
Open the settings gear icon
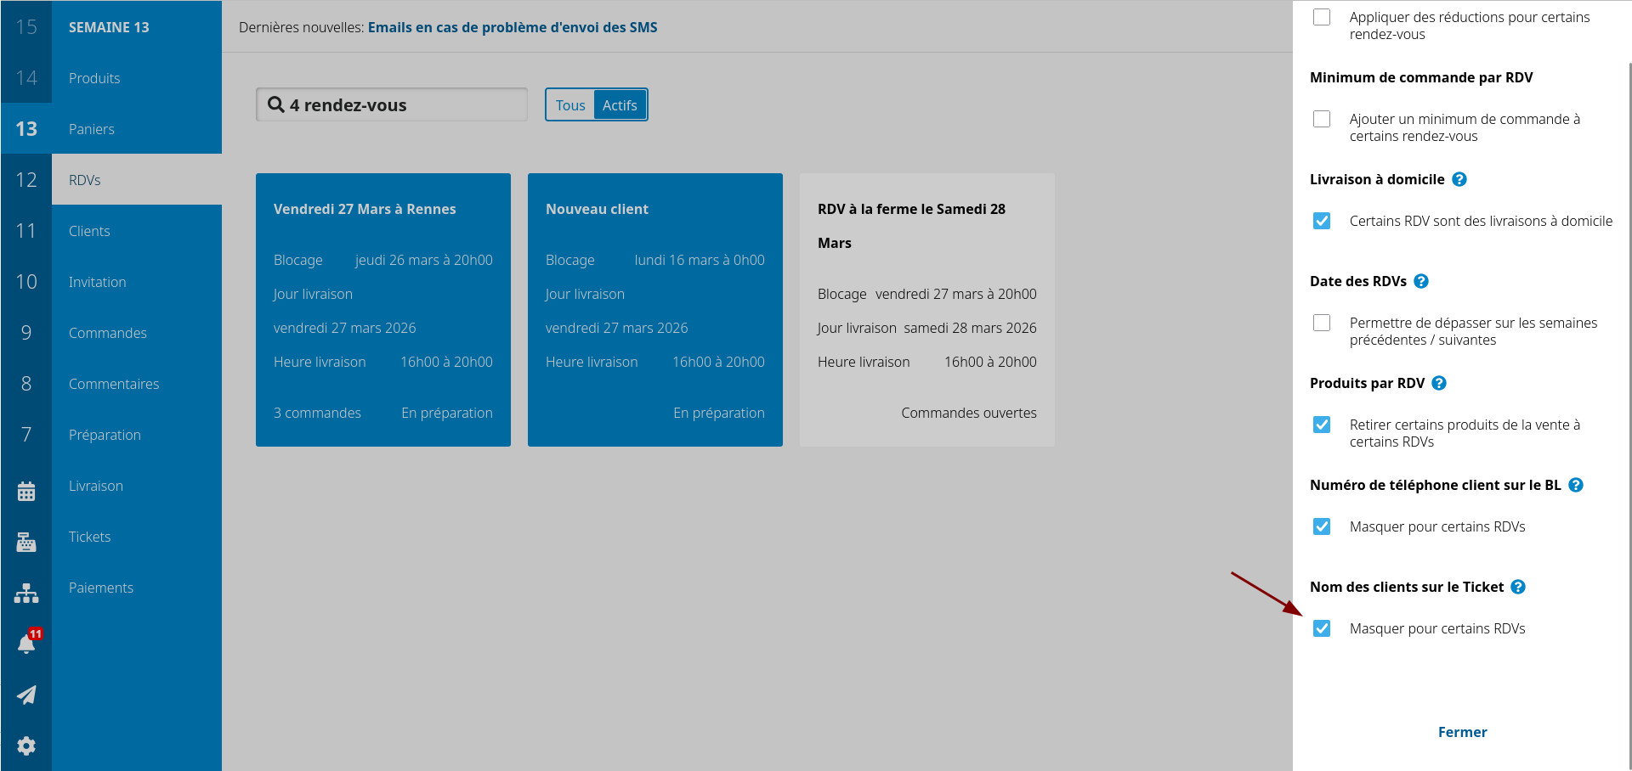[x=26, y=746]
